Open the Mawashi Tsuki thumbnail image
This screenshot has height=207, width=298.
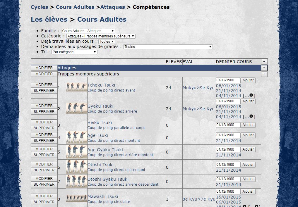tap(76, 199)
